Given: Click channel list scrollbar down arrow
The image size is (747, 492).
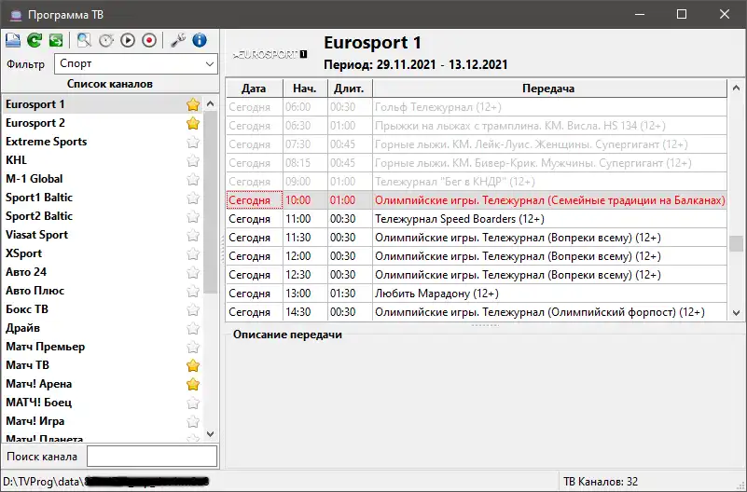Looking at the screenshot, I should [210, 434].
